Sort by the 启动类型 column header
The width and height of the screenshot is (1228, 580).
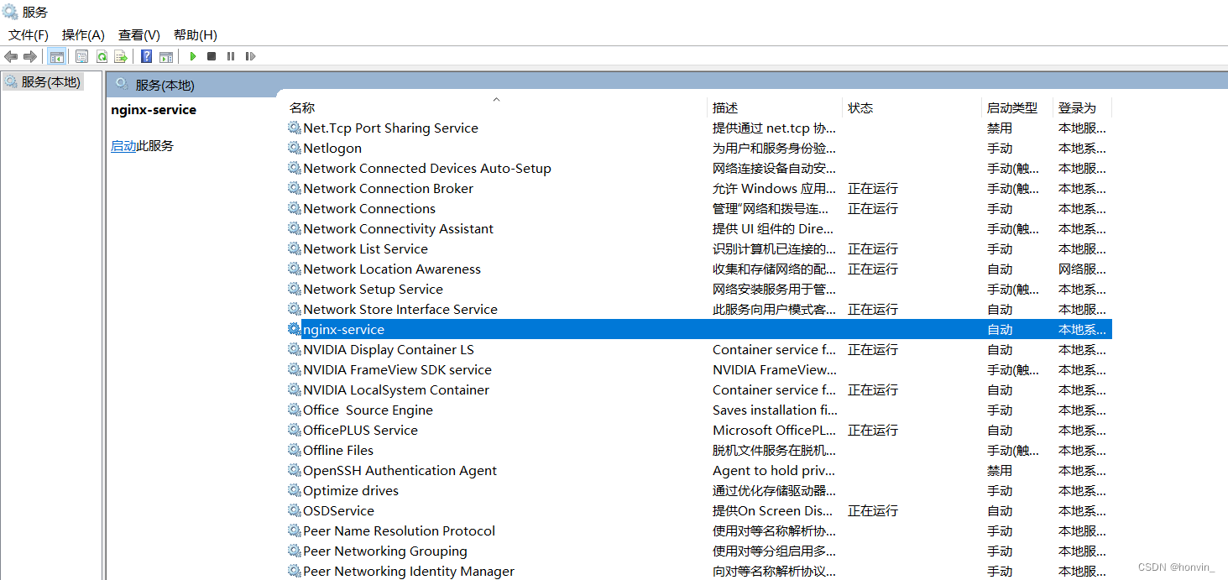pos(1012,107)
